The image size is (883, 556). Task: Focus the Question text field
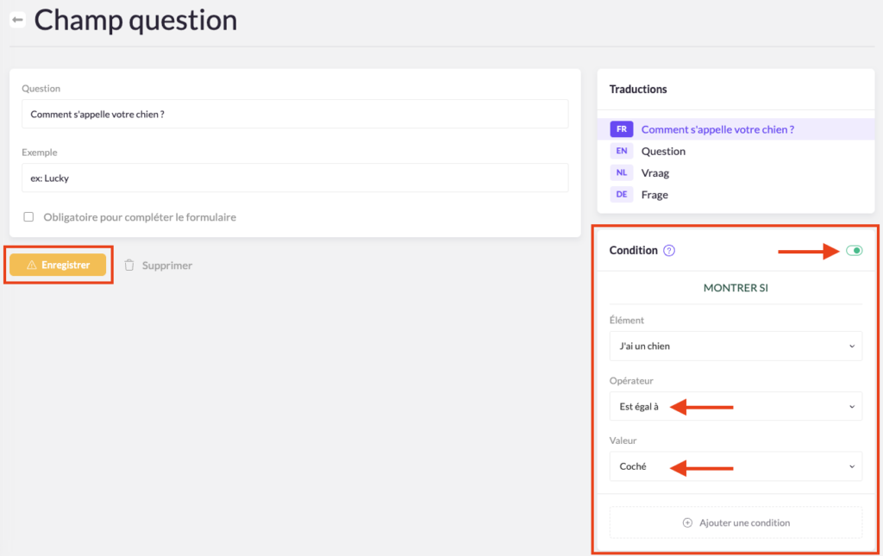(295, 114)
